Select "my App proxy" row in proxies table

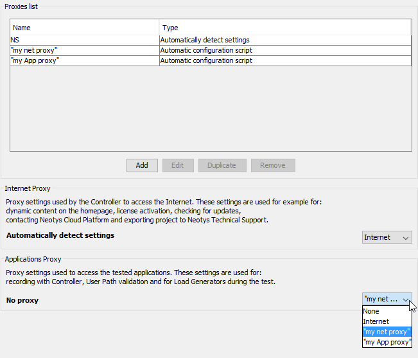point(84,60)
